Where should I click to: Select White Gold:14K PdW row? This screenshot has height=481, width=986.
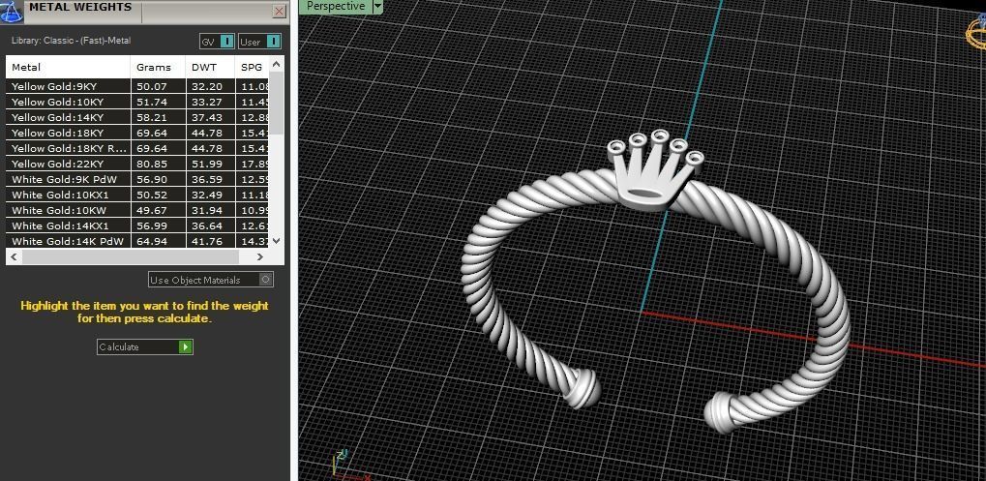[x=137, y=241]
